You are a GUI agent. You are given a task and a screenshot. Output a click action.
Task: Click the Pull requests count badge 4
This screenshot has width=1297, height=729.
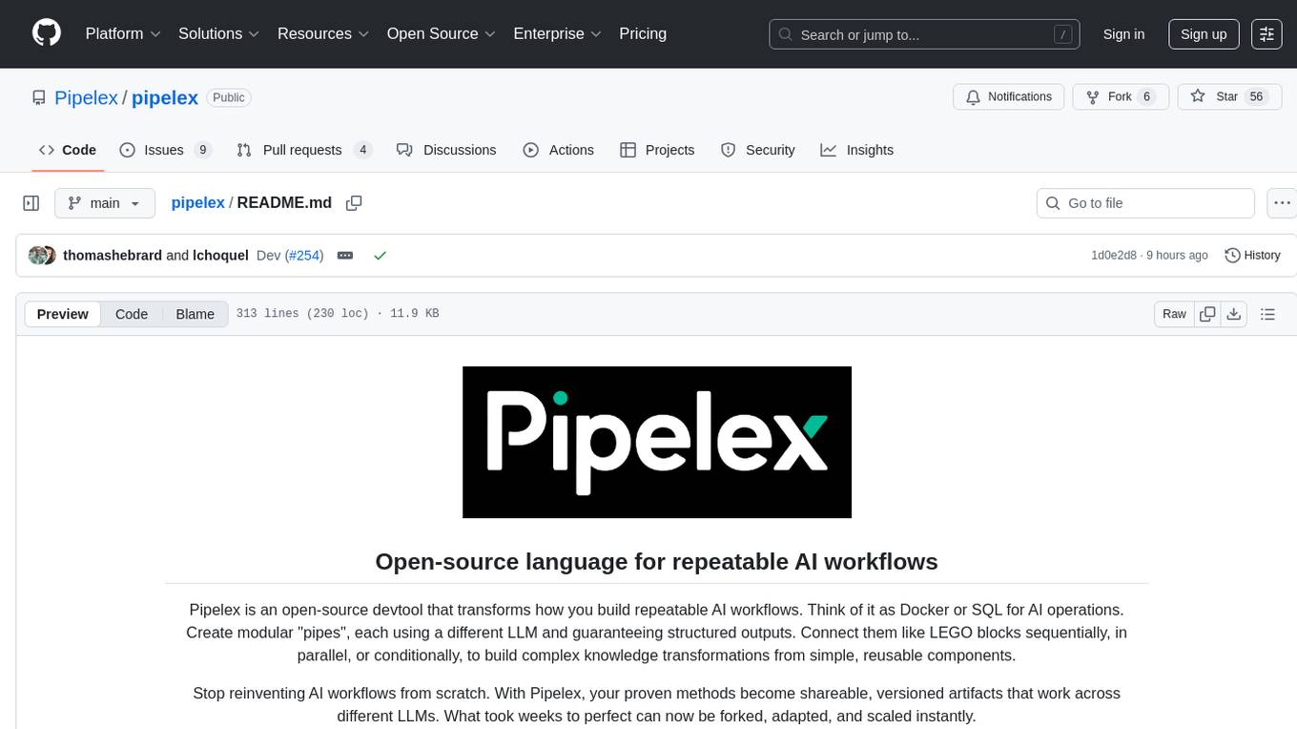point(362,150)
